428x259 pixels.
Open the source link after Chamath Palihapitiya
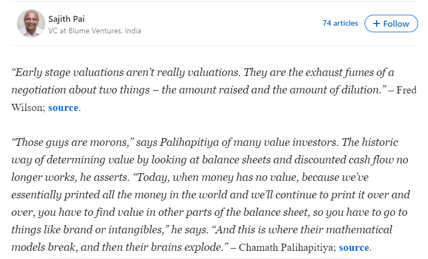point(354,248)
